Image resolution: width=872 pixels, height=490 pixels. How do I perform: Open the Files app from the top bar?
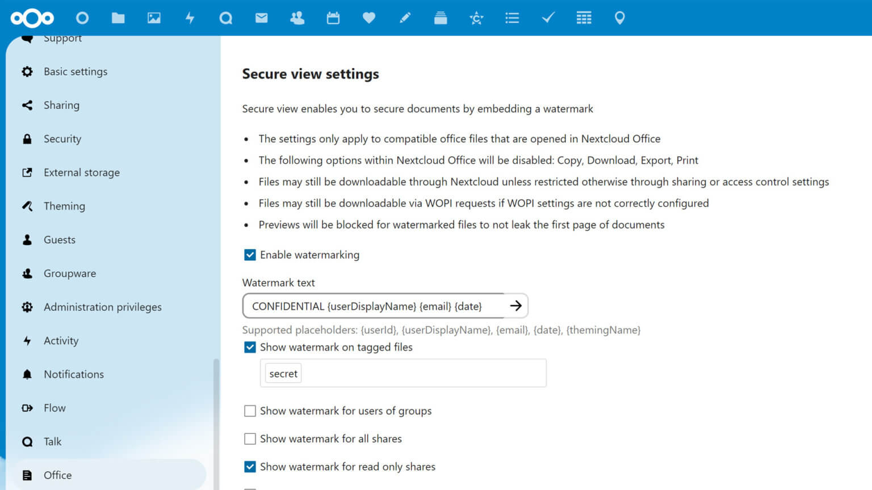(118, 18)
